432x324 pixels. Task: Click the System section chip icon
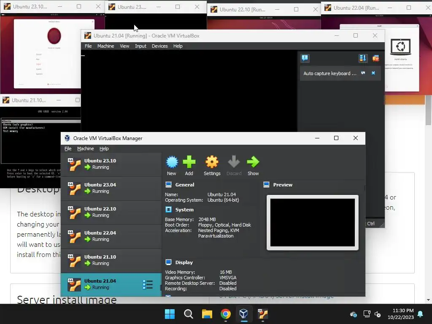(169, 209)
